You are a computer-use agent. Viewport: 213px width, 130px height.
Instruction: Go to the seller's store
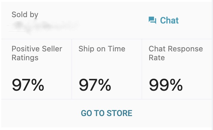click(x=106, y=113)
